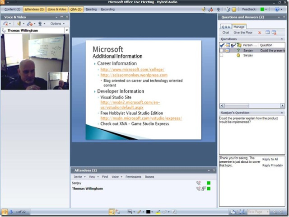Switch to the Q & A tab
Viewport: 289px width, 217px height.
pos(226,27)
